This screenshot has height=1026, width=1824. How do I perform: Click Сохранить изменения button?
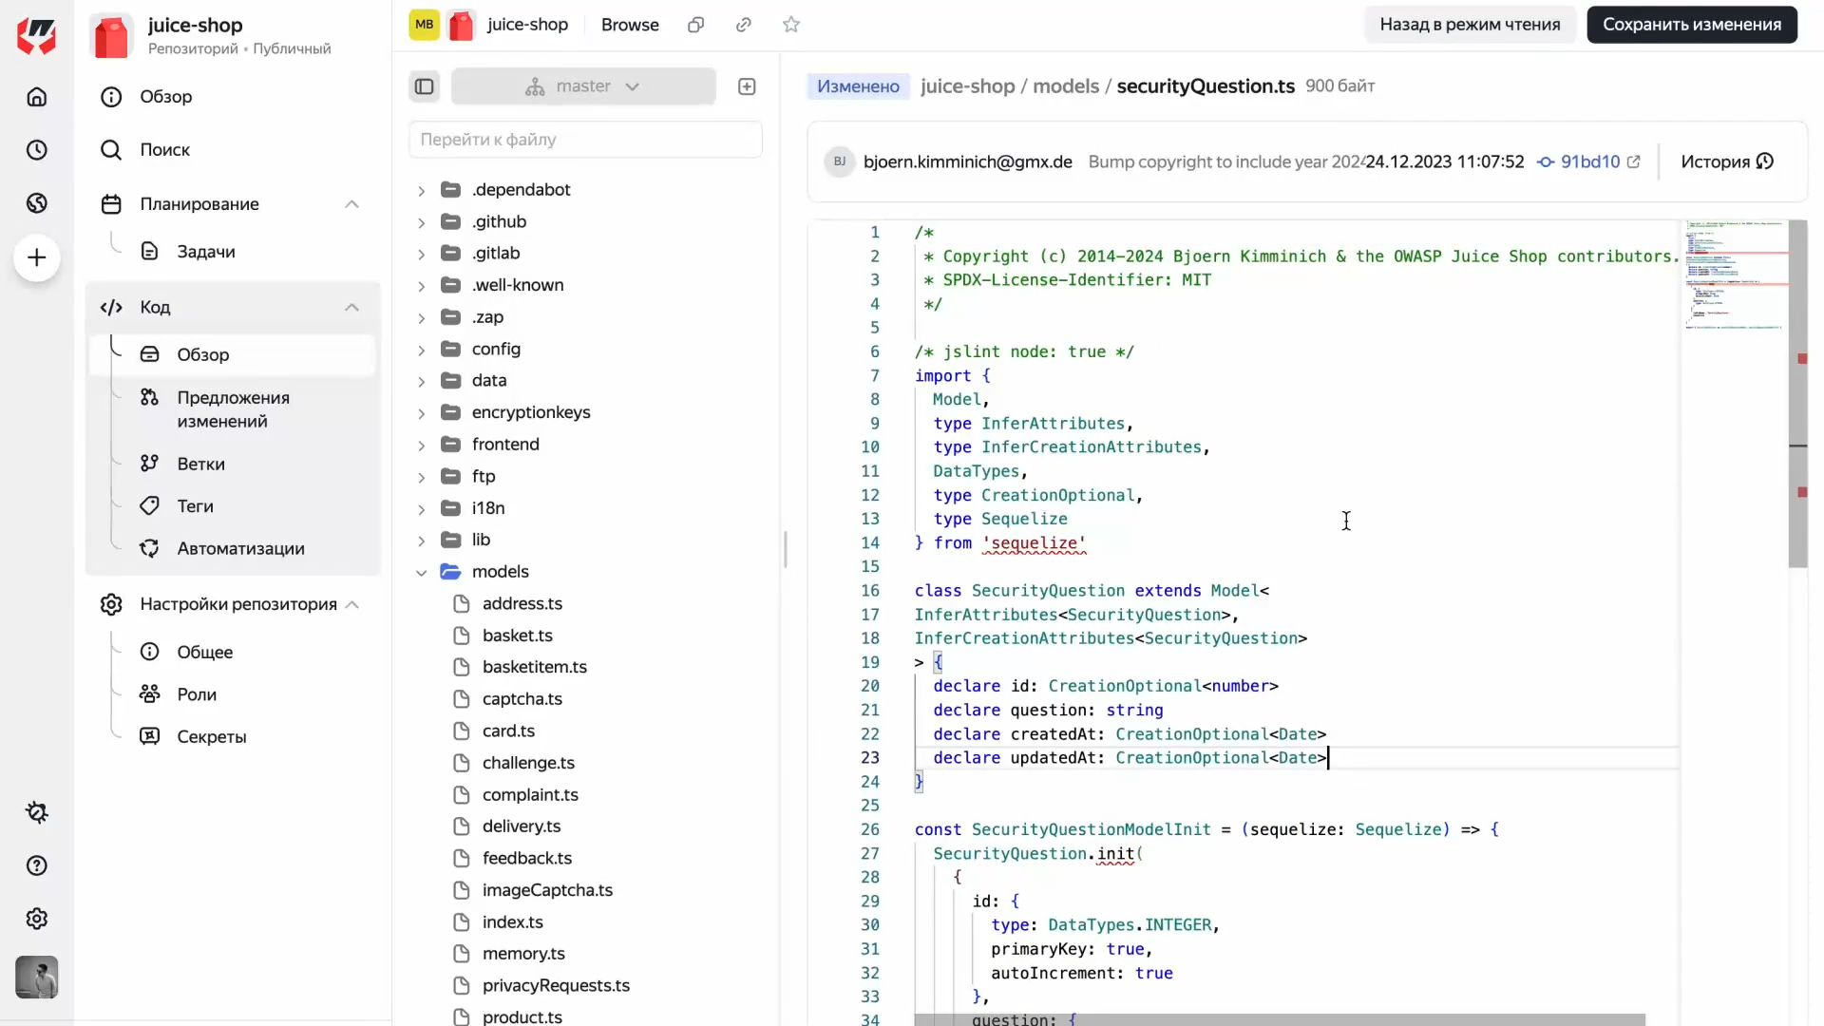pyautogui.click(x=1692, y=25)
